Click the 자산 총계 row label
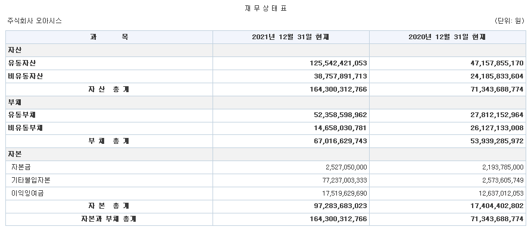This screenshot has height=239, width=531. [x=109, y=90]
